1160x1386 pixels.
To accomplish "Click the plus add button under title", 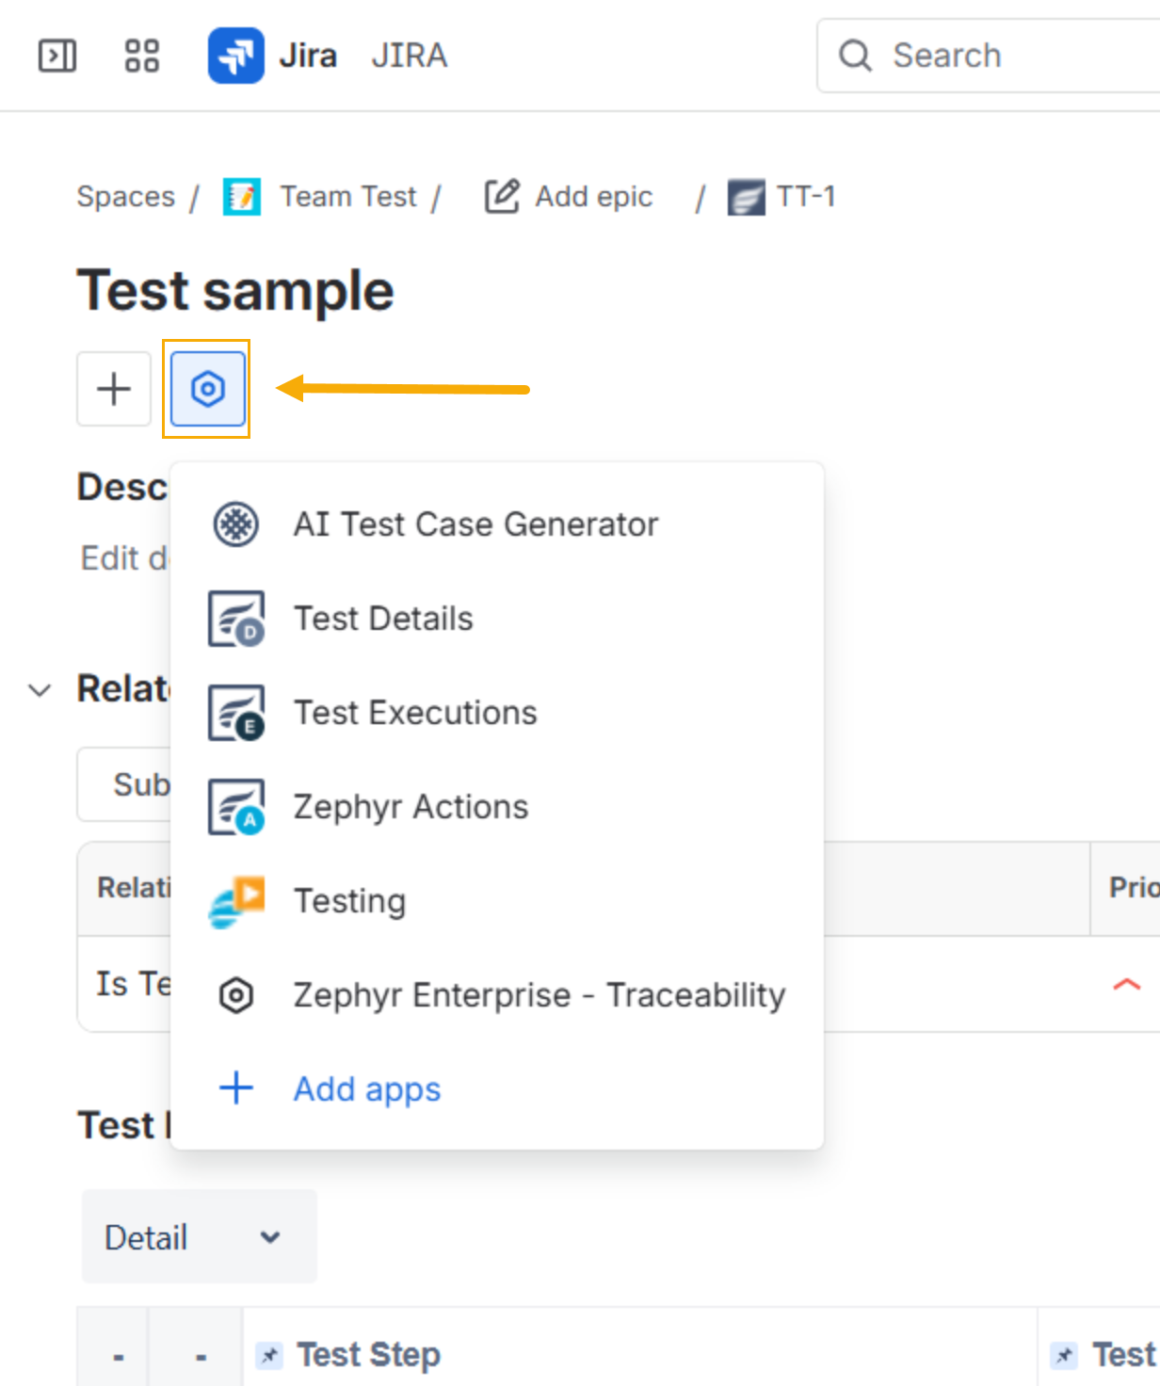I will pyautogui.click(x=114, y=389).
